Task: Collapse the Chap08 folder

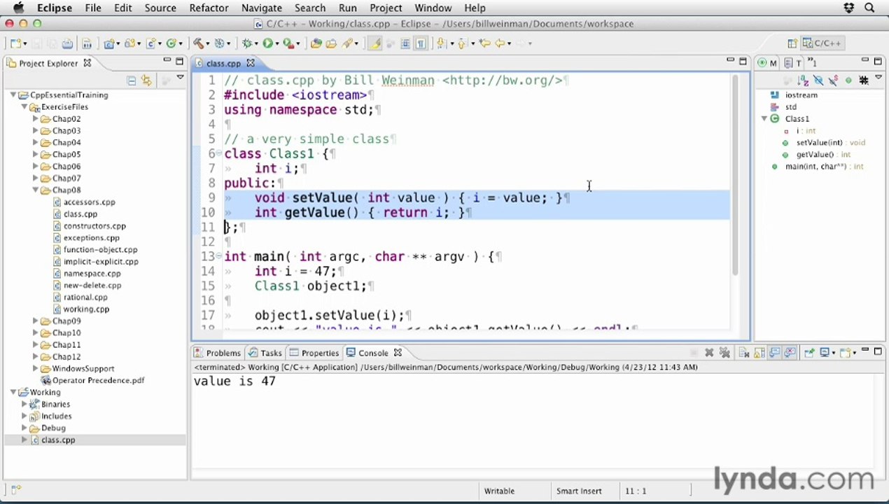Action: tap(36, 190)
